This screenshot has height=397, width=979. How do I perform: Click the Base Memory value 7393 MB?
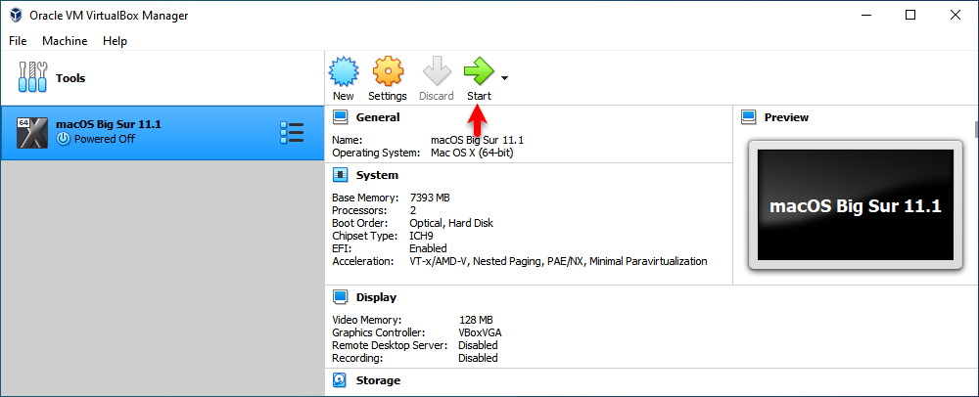(430, 198)
